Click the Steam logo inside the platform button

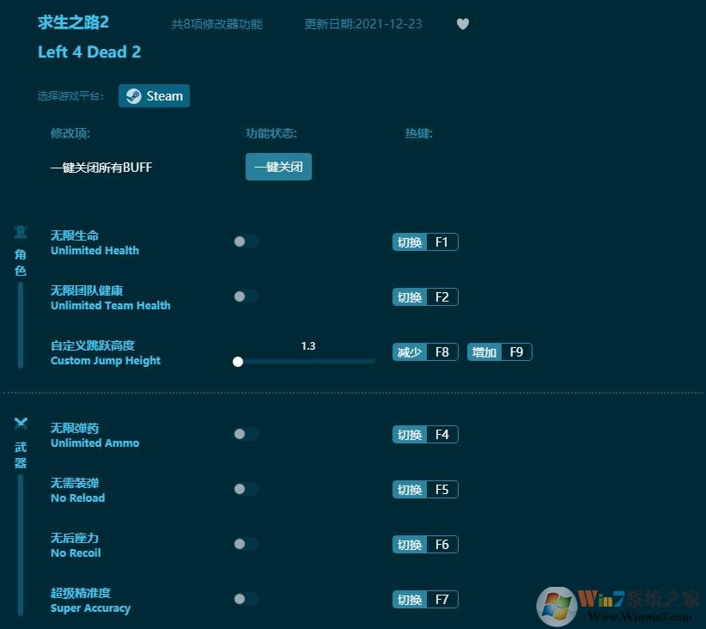tap(133, 95)
